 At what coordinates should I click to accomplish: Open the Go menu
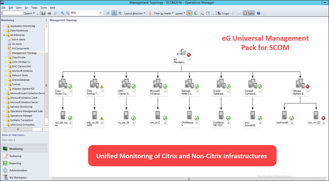(x=26, y=8)
